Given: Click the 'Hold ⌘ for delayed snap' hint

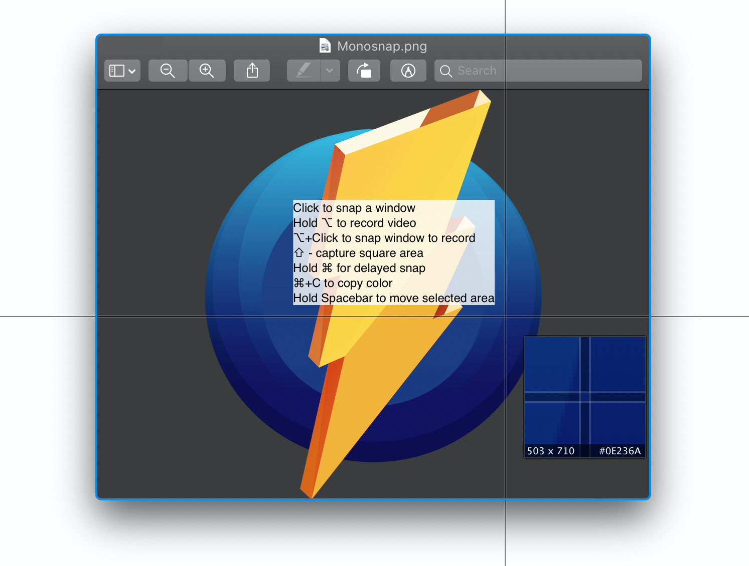Looking at the screenshot, I should tap(359, 268).
